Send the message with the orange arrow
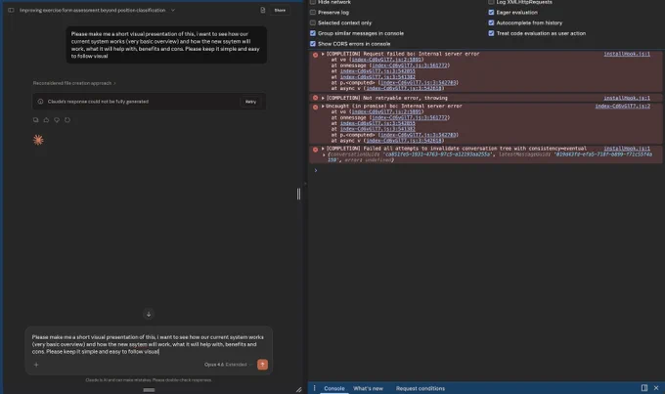The image size is (665, 394). [x=262, y=365]
